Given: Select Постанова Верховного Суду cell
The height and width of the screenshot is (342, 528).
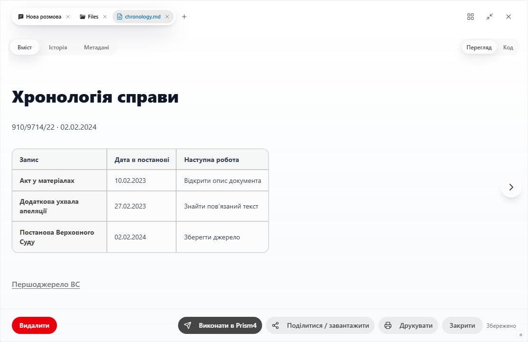Looking at the screenshot, I should (x=59, y=237).
